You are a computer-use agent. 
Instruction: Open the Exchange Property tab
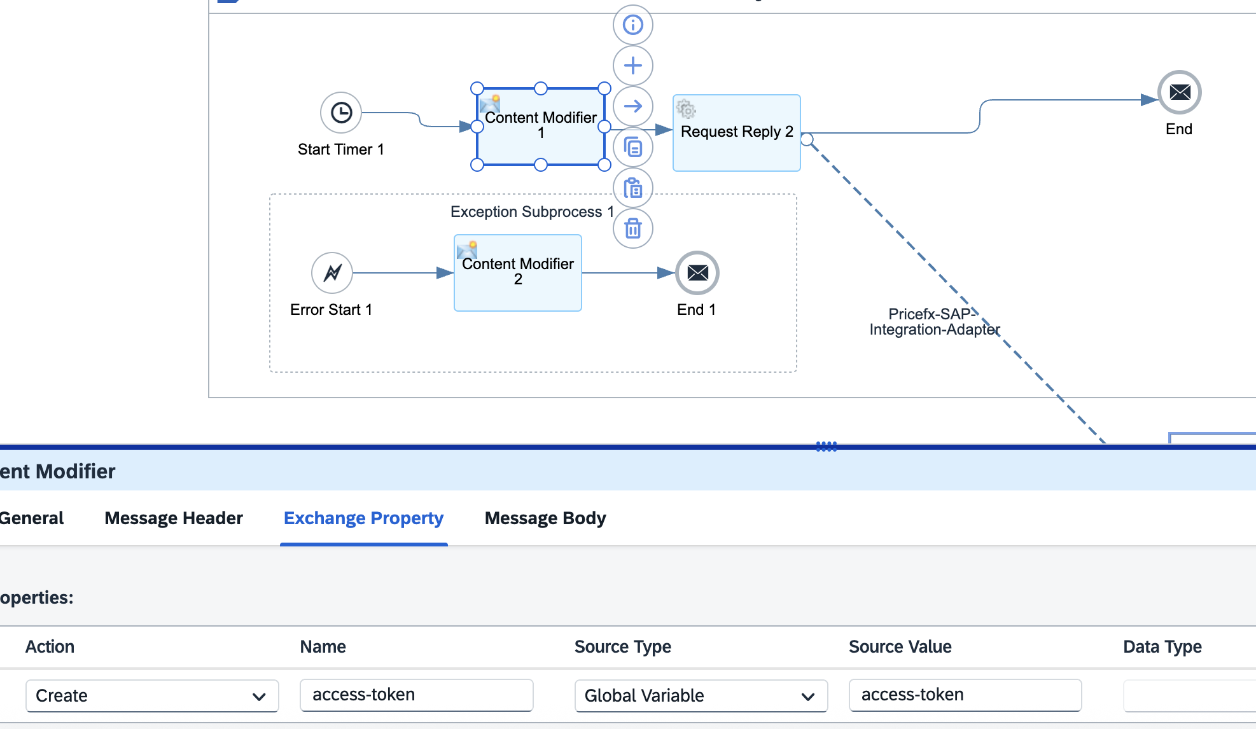tap(363, 518)
